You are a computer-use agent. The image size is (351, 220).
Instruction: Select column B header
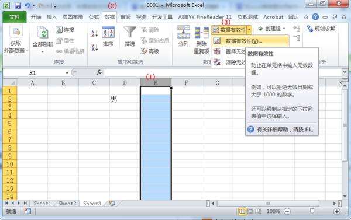63,83
